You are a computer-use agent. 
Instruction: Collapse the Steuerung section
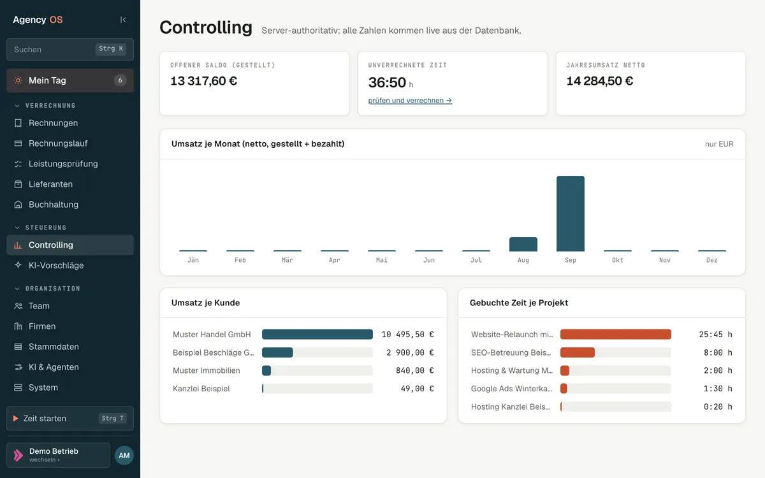[40, 228]
